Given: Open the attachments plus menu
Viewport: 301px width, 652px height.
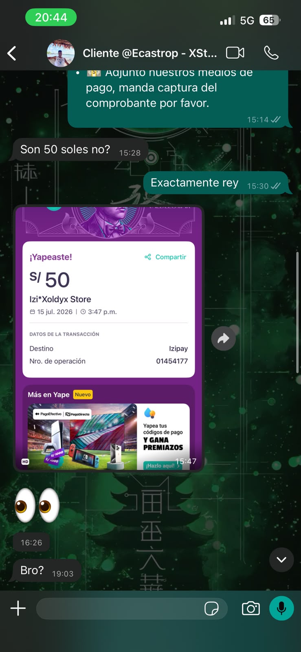Looking at the screenshot, I should [18, 608].
